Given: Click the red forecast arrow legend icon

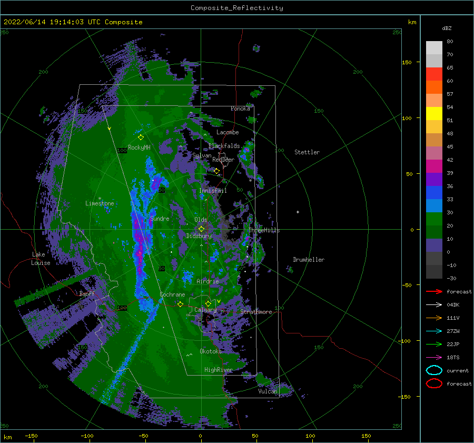Looking at the screenshot, I should point(434,291).
